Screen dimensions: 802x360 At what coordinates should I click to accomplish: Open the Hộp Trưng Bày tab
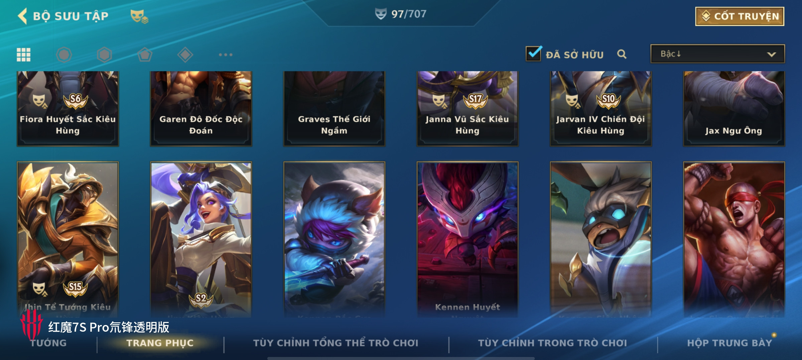click(729, 343)
